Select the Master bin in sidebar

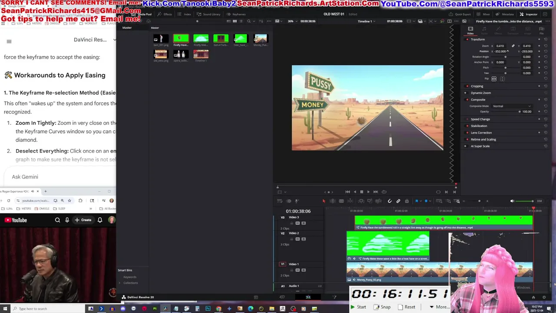coord(127,28)
